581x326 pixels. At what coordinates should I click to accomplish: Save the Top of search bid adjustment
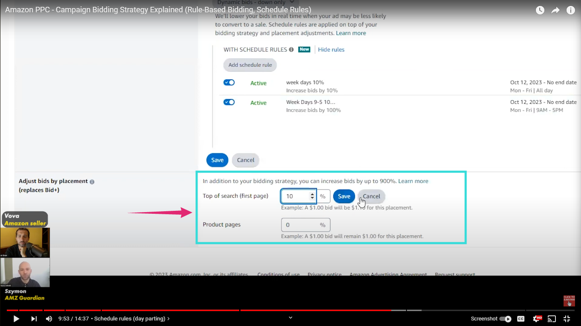click(344, 196)
